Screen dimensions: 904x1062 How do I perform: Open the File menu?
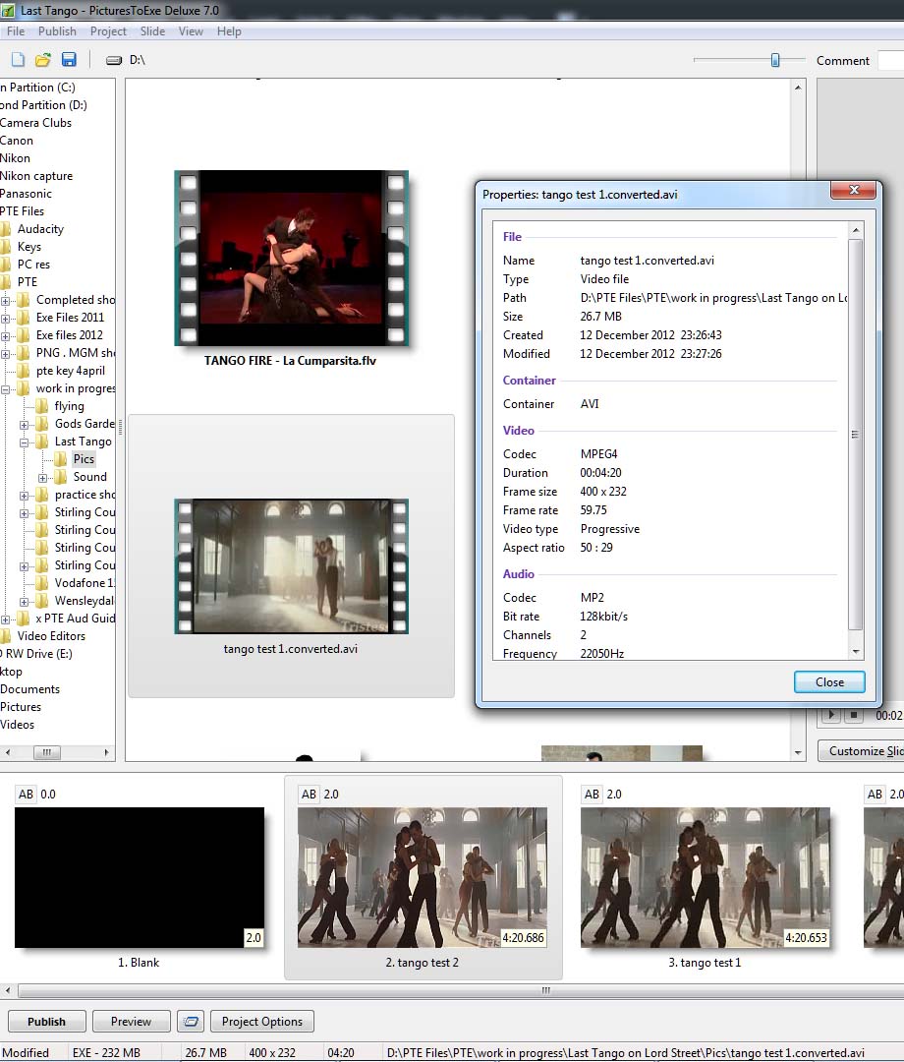[16, 31]
